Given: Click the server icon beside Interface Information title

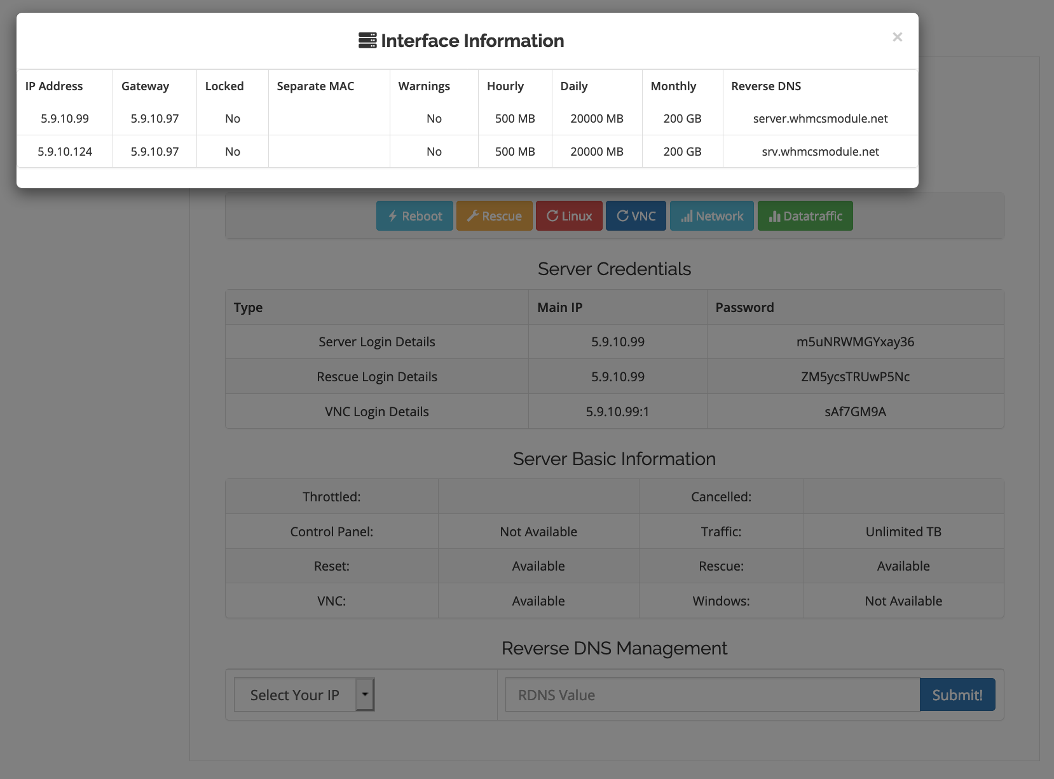Looking at the screenshot, I should click(366, 40).
